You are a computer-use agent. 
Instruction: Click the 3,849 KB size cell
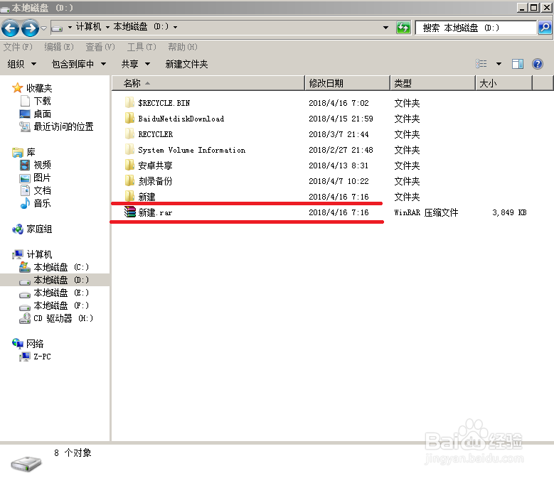[x=509, y=212]
